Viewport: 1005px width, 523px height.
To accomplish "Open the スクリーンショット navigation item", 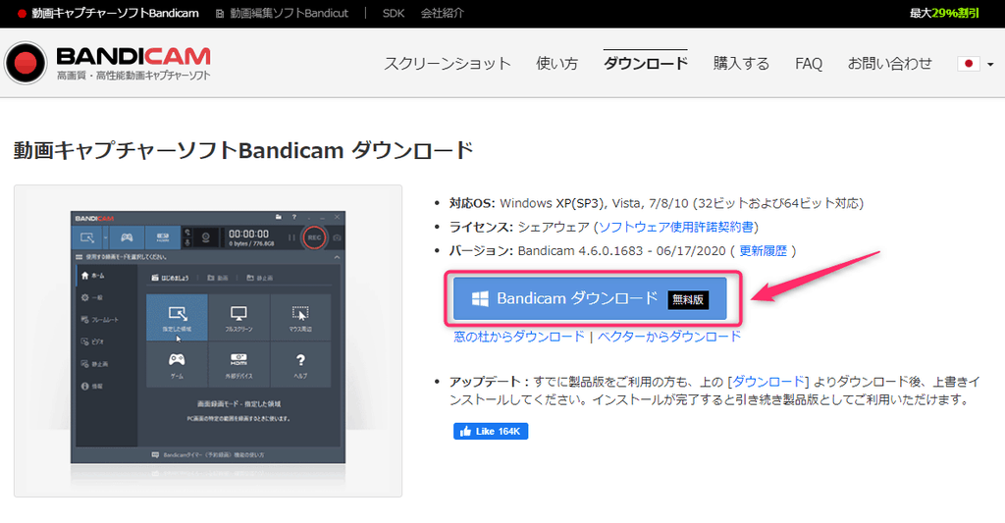I will 448,64.
